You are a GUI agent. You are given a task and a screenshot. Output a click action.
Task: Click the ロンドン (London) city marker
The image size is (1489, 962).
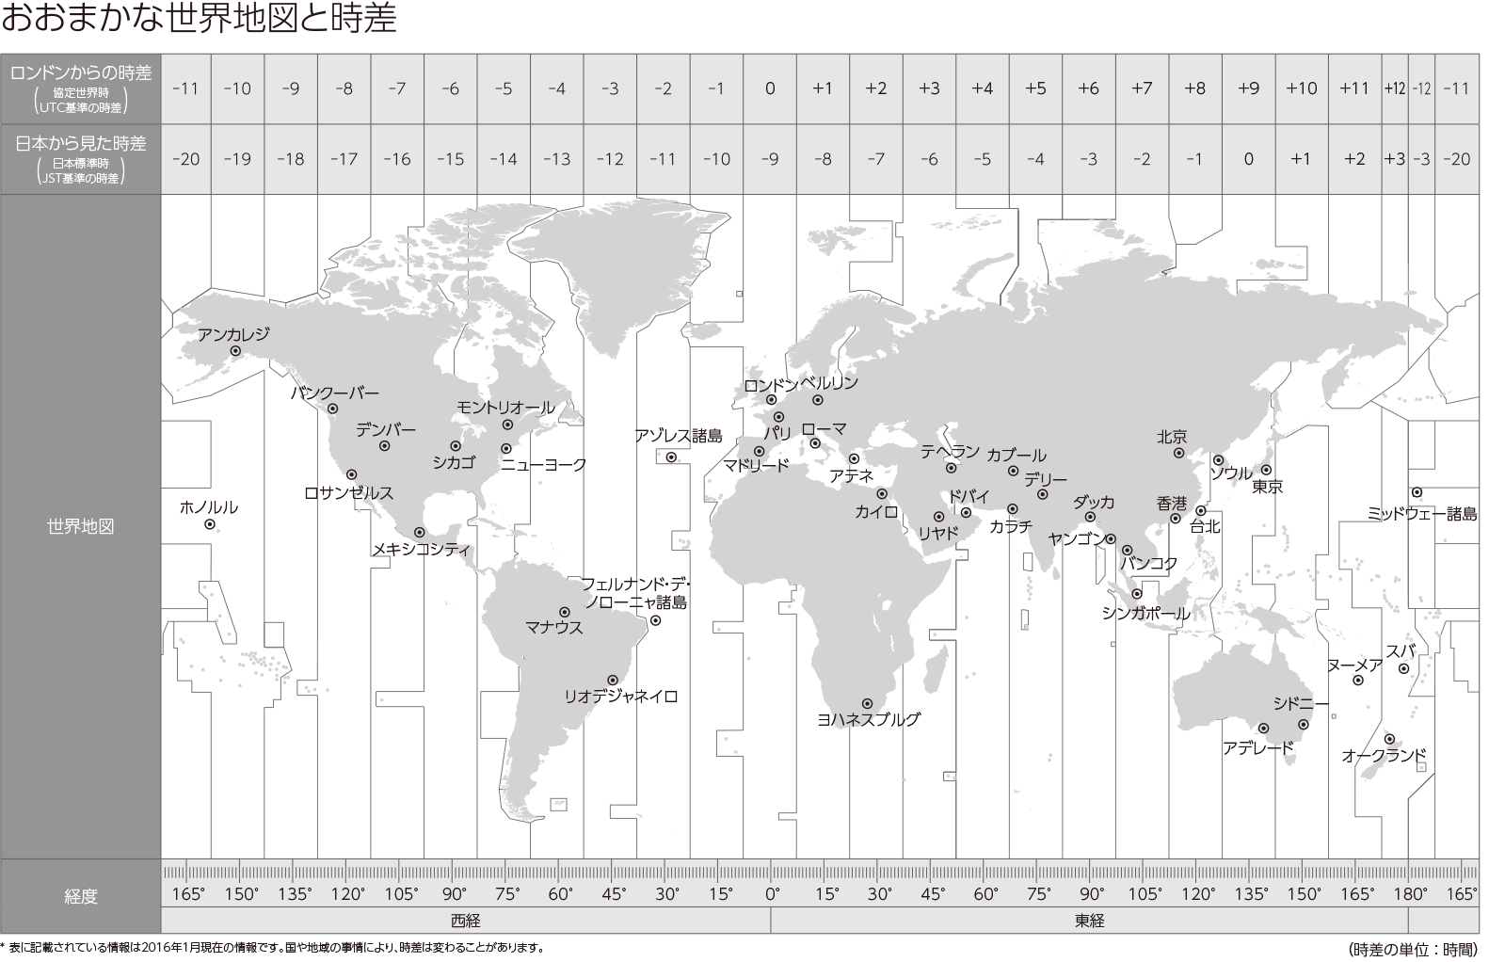[772, 400]
